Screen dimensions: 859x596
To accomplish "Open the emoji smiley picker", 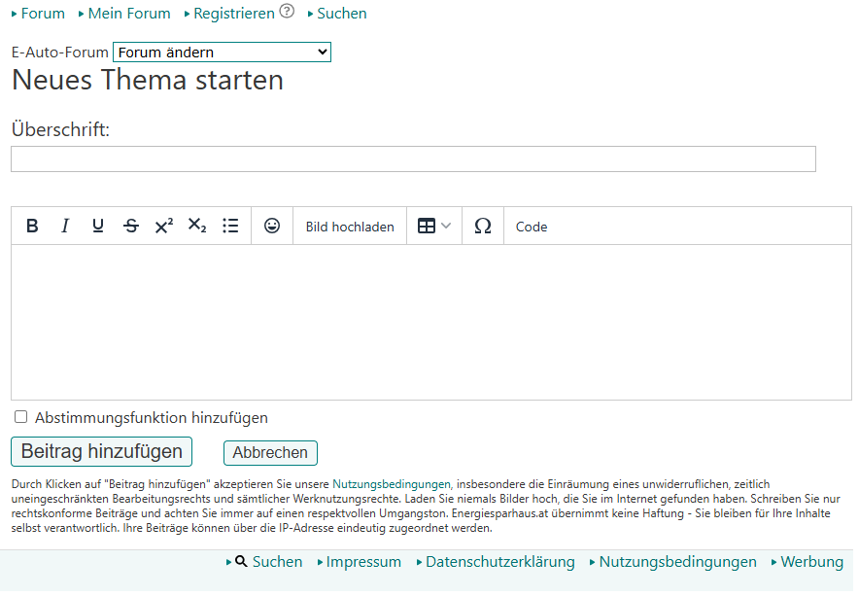I will click(272, 226).
